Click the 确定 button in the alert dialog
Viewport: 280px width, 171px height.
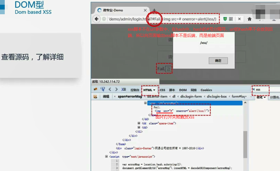218,61
